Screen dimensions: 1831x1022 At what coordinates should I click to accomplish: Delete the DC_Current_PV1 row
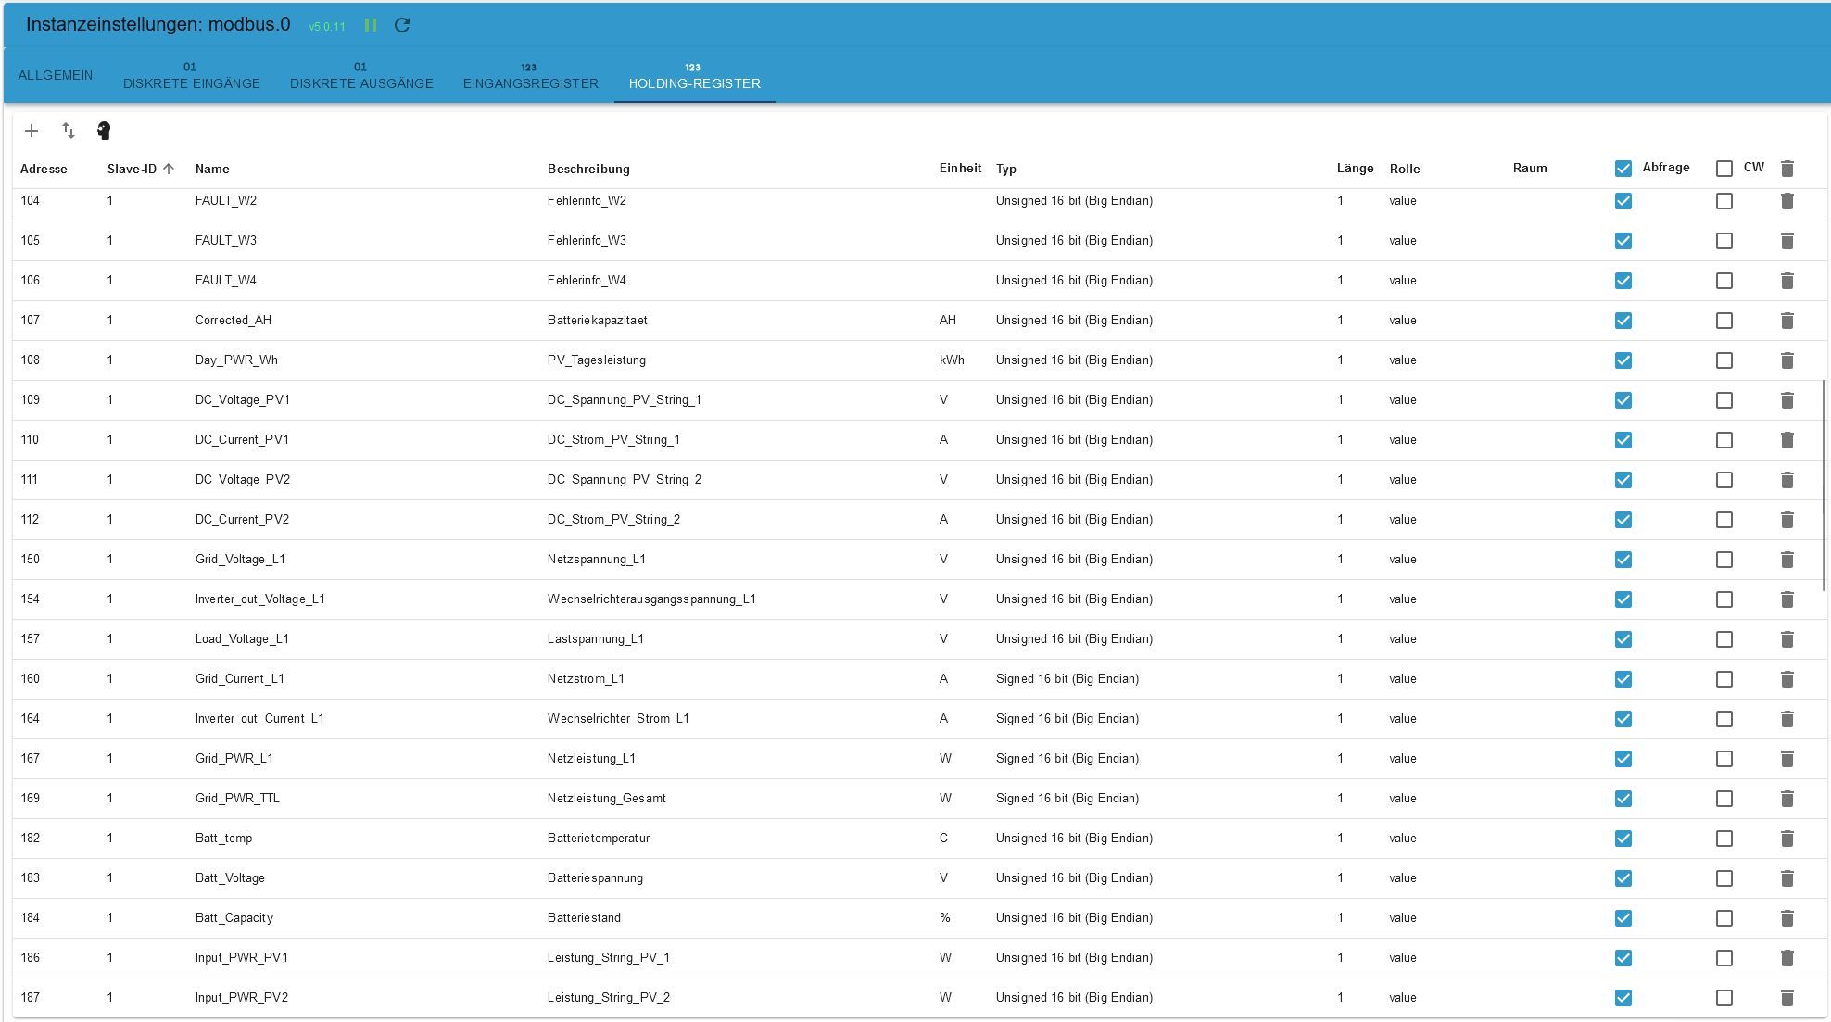coord(1787,440)
